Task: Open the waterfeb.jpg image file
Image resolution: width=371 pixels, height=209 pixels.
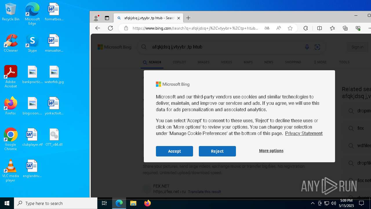Action: [x=54, y=75]
